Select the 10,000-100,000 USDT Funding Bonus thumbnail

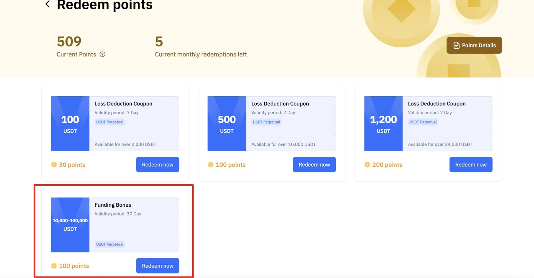(70, 225)
